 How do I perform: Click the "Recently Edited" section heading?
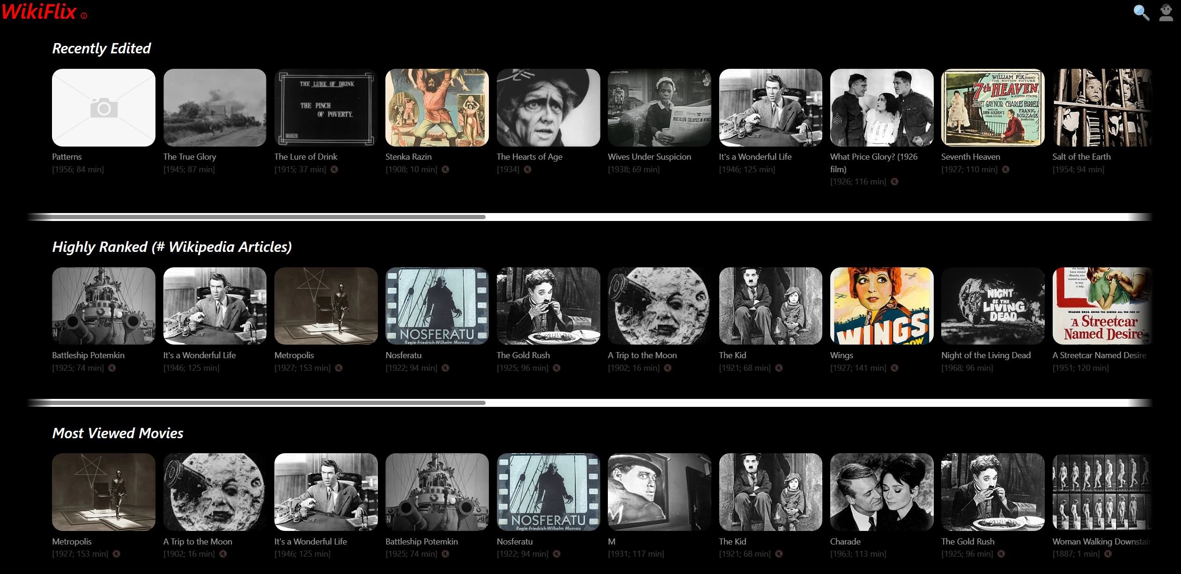[101, 48]
